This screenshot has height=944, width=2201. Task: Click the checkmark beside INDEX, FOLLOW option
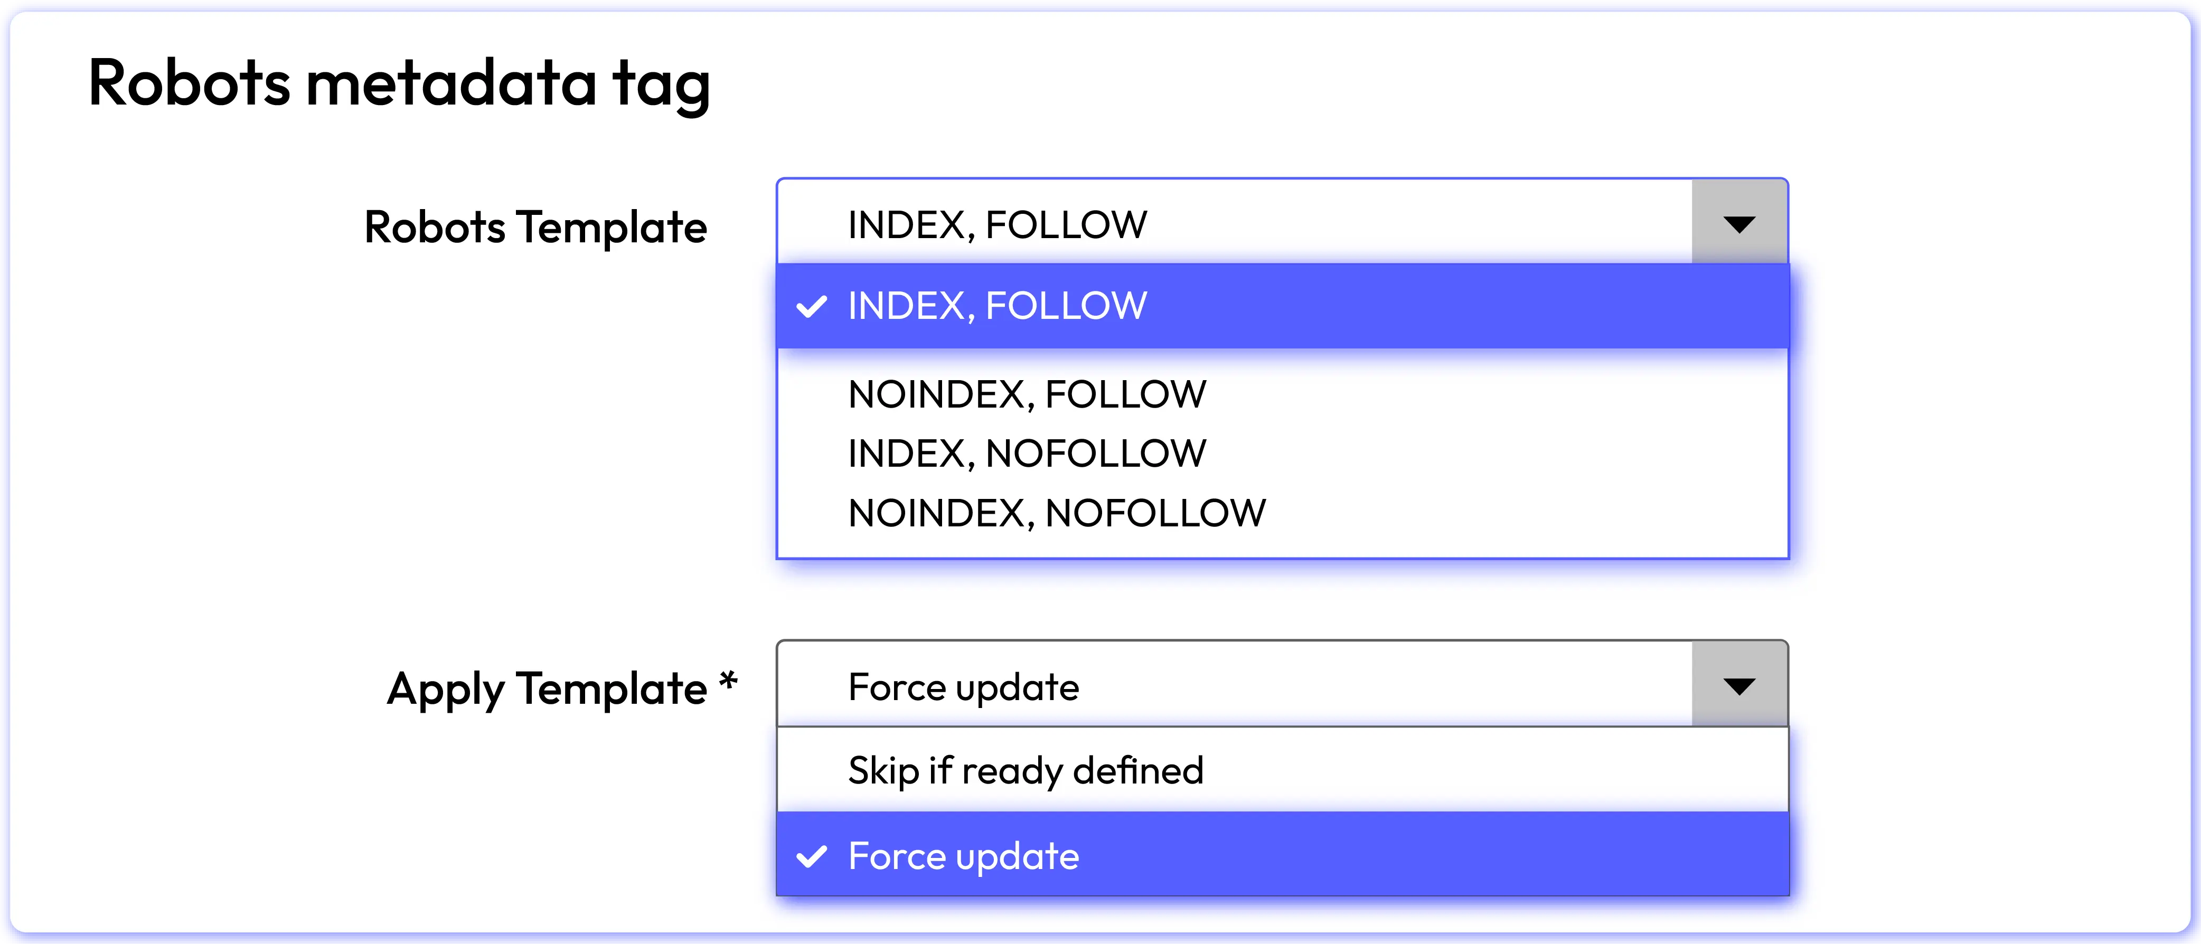coord(811,306)
